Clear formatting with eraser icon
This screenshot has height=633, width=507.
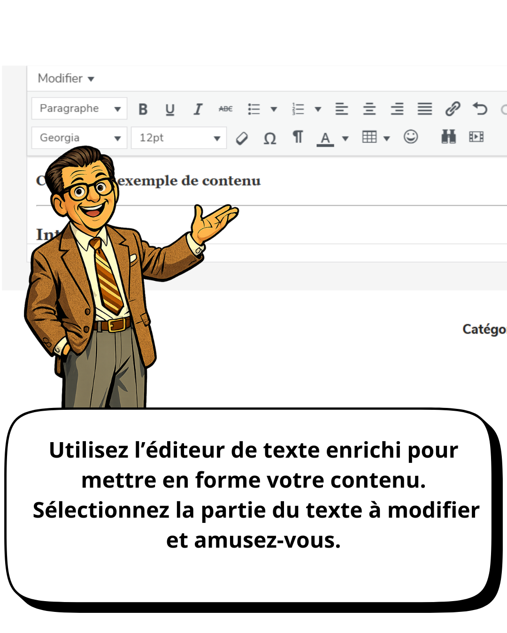[x=242, y=138]
